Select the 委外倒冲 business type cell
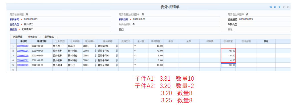The height and width of the screenshot is (108, 298). tap(60, 65)
